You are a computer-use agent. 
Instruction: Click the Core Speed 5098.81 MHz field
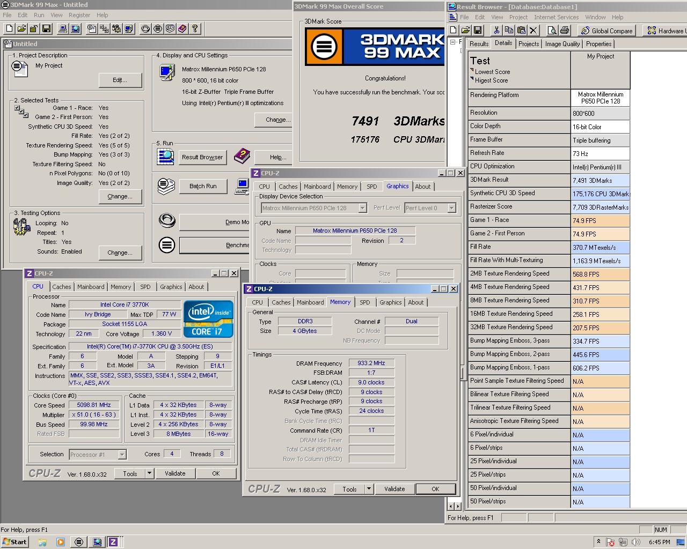coord(94,405)
